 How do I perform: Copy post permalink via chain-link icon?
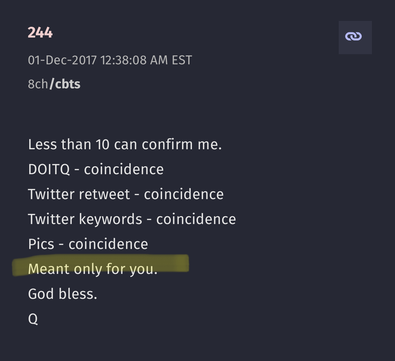tap(355, 37)
